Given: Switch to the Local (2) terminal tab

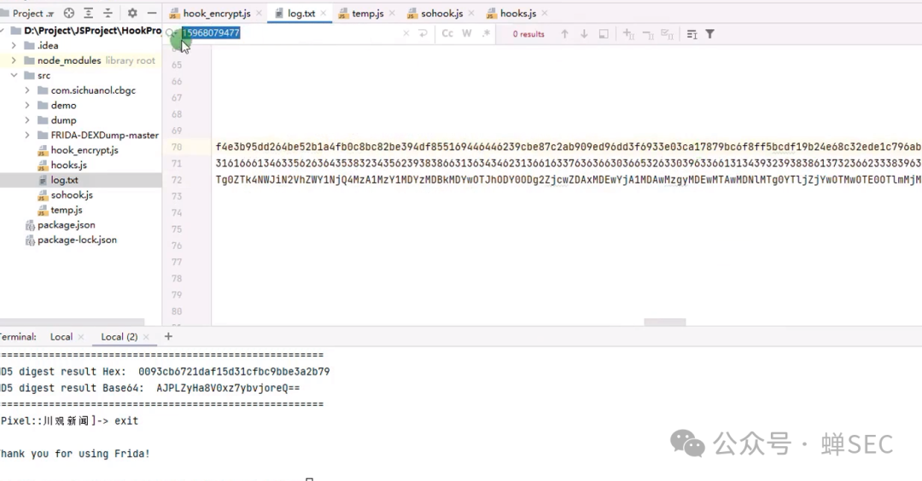Looking at the screenshot, I should [x=119, y=337].
